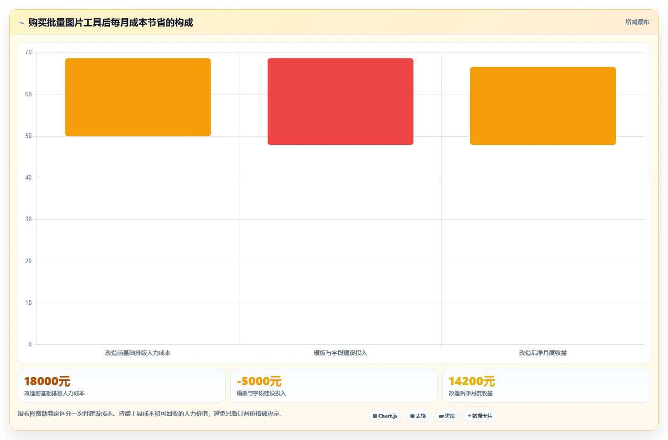This screenshot has width=668, height=440.
Task: Click the 模板与字段建设投入 caption below -5000元
Action: [261, 393]
